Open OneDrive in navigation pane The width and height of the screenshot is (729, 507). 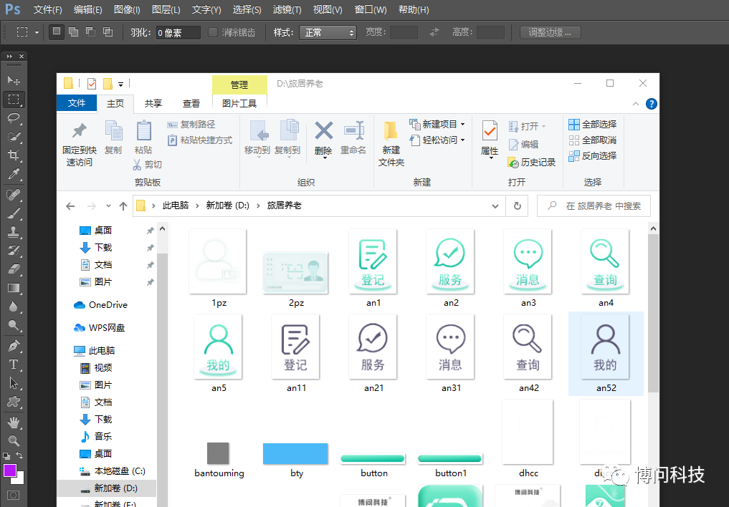tap(100, 305)
